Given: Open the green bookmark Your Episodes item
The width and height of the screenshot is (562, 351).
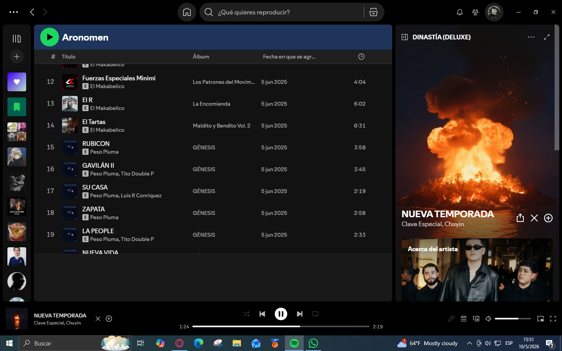Looking at the screenshot, I should pos(17,107).
